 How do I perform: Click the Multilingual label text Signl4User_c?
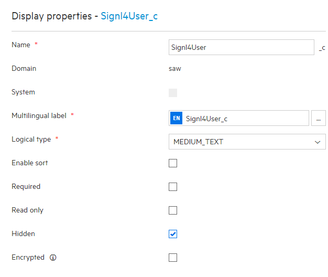coord(206,119)
